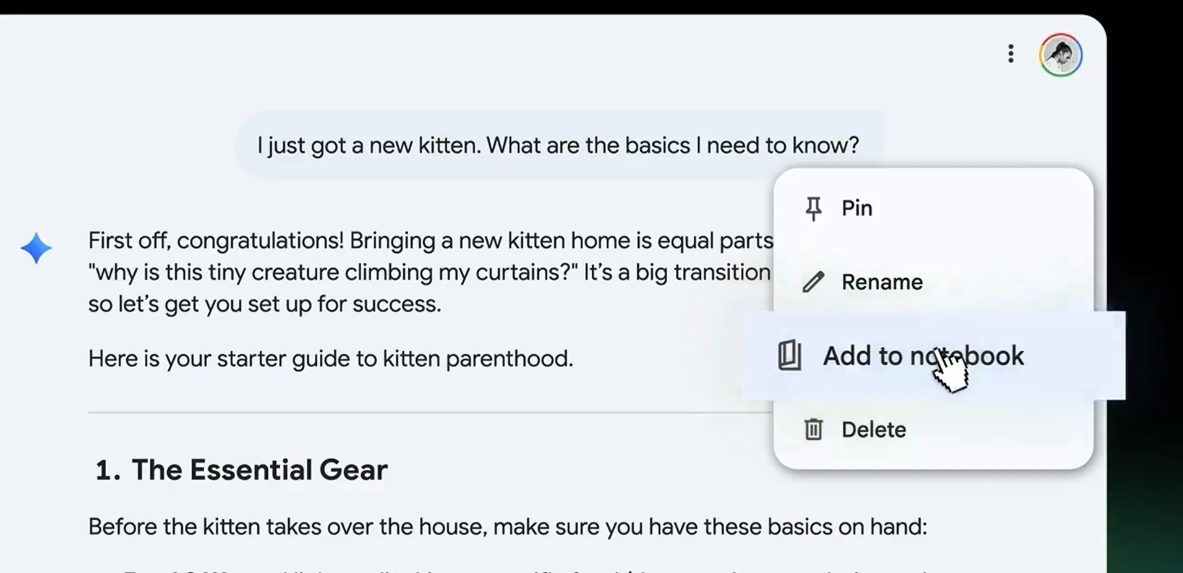Click the line starting First off, congratulations
This screenshot has height=573, width=1183.
[x=430, y=240]
